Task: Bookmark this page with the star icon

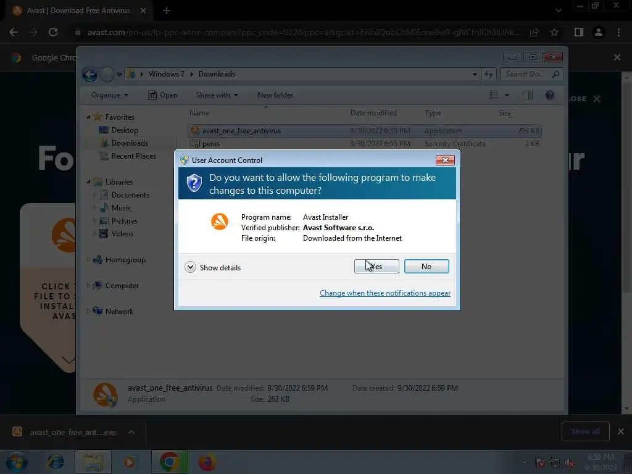Action: 554,32
